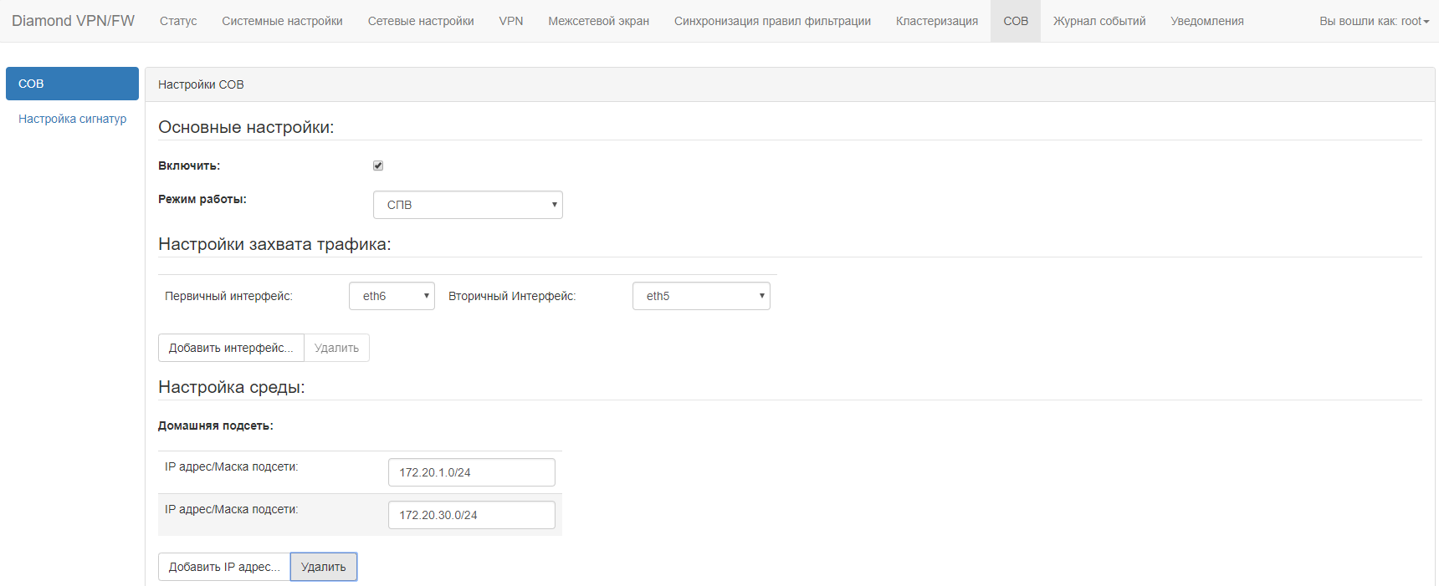Open Сетевые настройки in top navigation
The width and height of the screenshot is (1439, 586).
[421, 21]
